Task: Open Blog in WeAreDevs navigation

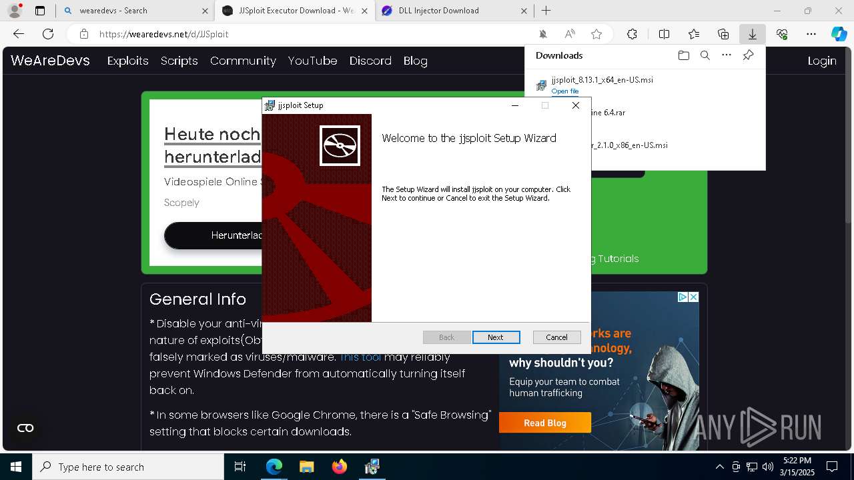Action: pyautogui.click(x=415, y=61)
